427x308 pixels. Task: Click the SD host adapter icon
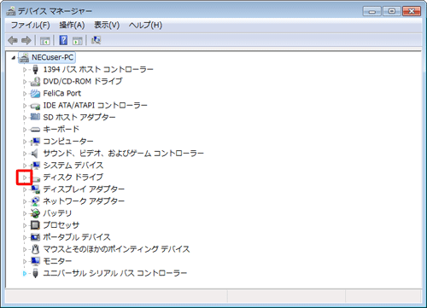click(x=35, y=117)
